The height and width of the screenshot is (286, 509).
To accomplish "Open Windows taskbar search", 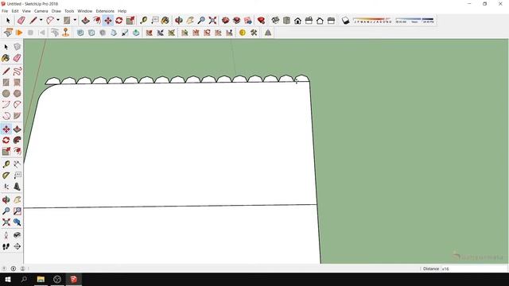I will click(x=24, y=279).
